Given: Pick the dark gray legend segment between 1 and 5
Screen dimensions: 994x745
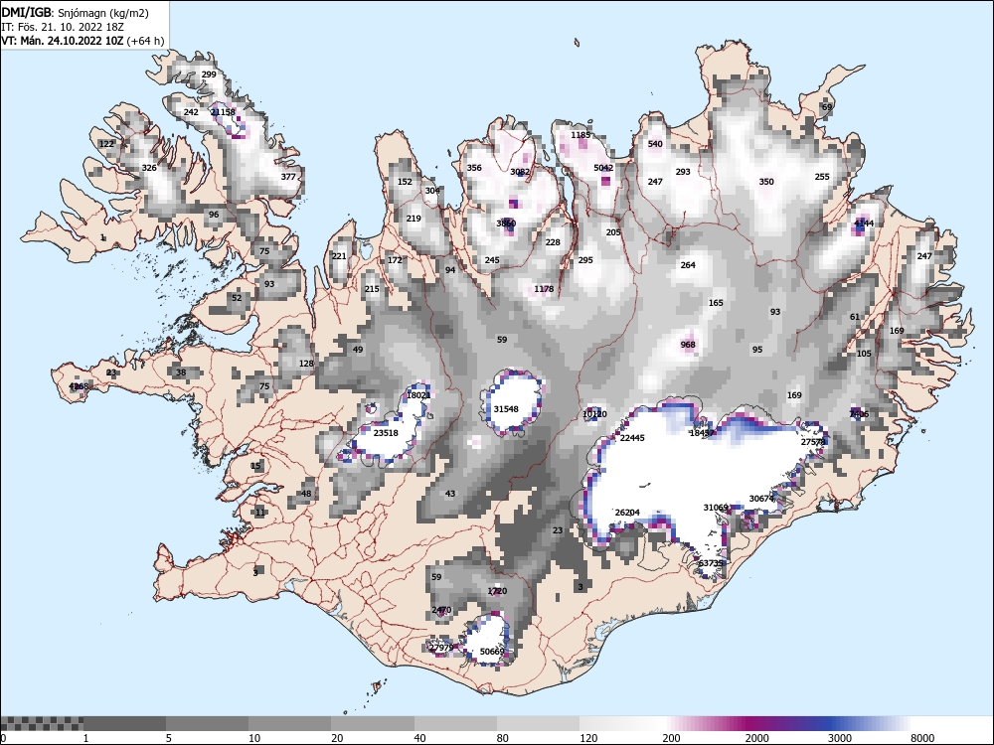Looking at the screenshot, I should 125,723.
